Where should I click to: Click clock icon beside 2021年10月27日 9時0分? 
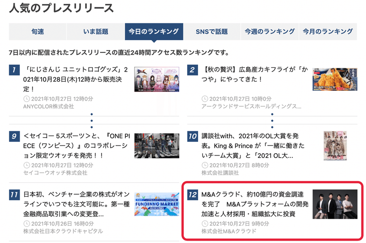point(205,224)
